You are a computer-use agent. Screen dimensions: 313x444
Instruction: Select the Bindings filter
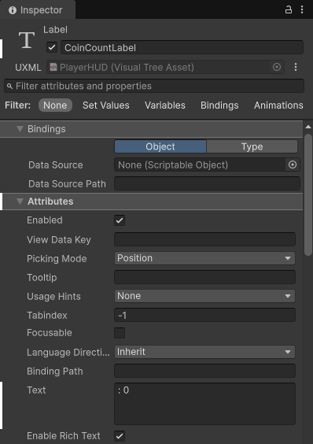tap(219, 105)
